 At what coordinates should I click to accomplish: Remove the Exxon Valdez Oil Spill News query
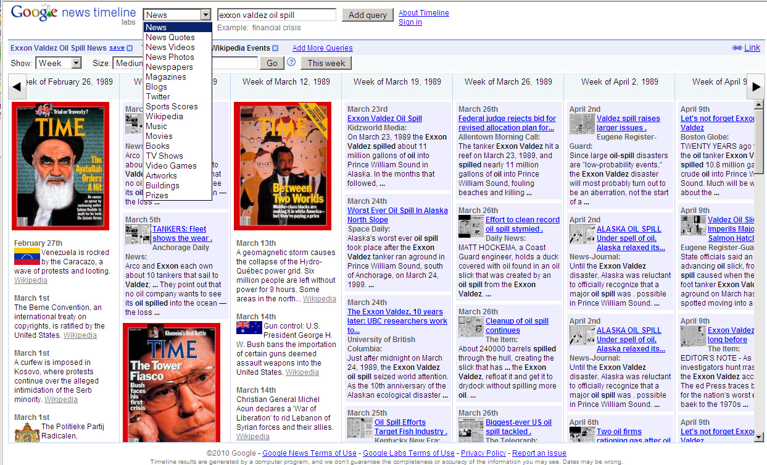point(130,48)
